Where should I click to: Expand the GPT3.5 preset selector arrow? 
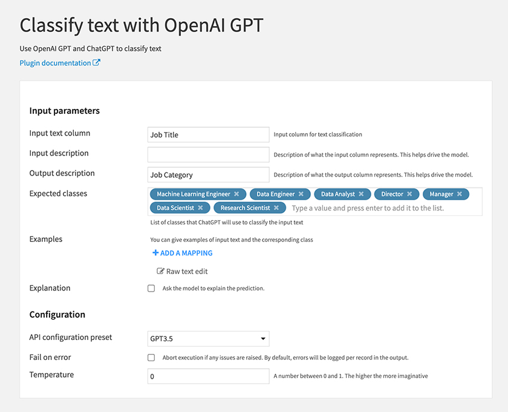point(263,339)
